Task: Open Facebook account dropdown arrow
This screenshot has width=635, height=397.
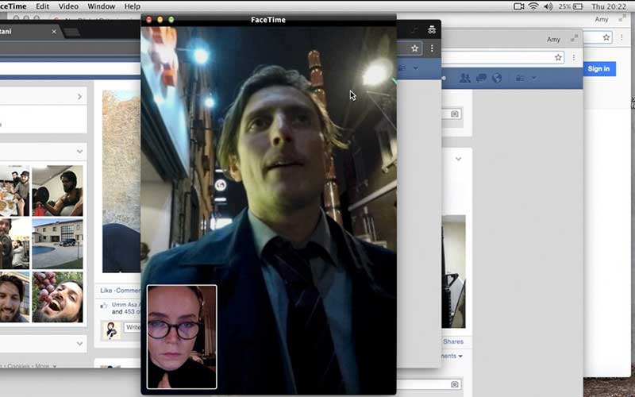Action: point(533,78)
